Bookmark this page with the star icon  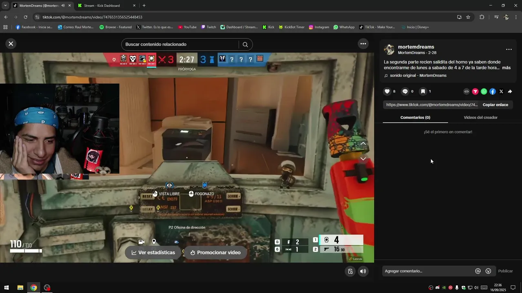(468, 17)
